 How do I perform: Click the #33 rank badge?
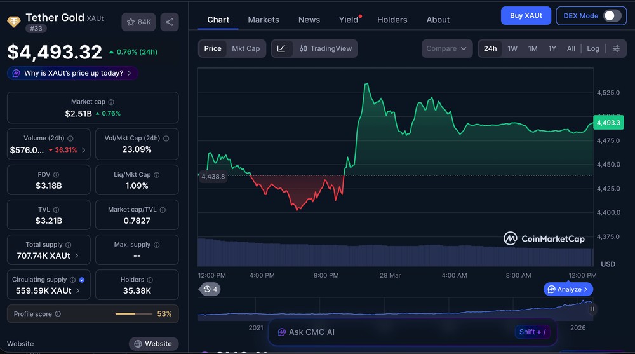click(x=36, y=29)
